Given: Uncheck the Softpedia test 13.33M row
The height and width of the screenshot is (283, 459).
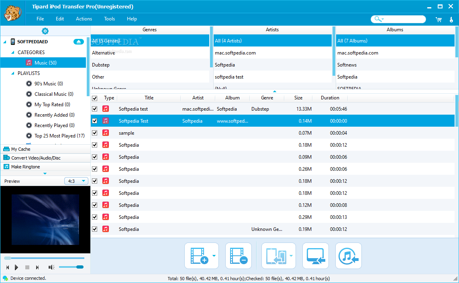Looking at the screenshot, I should point(94,109).
